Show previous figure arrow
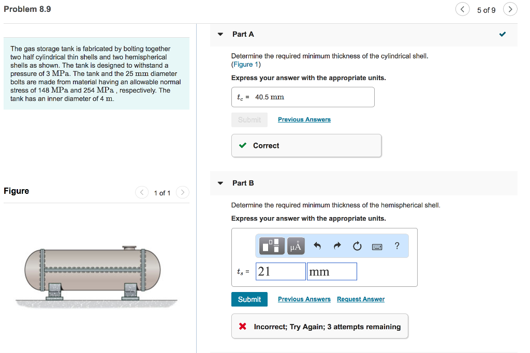530x353 pixels. tap(141, 193)
